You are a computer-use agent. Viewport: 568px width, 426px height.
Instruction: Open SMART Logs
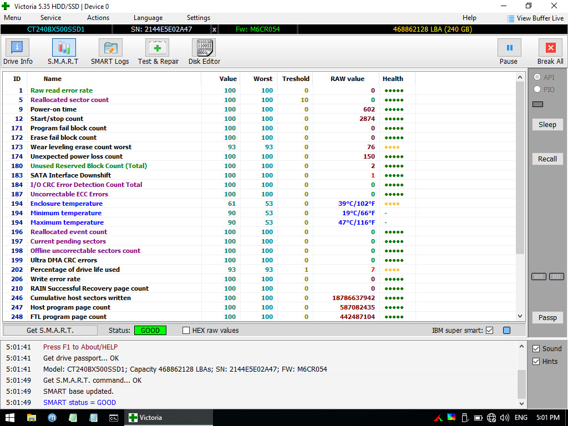pos(110,52)
